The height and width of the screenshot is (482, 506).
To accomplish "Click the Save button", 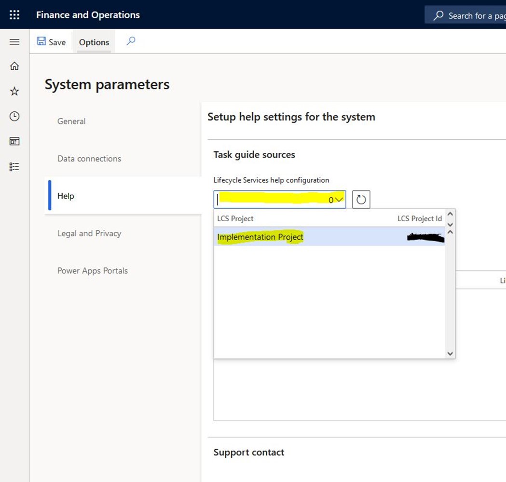I will tap(51, 42).
